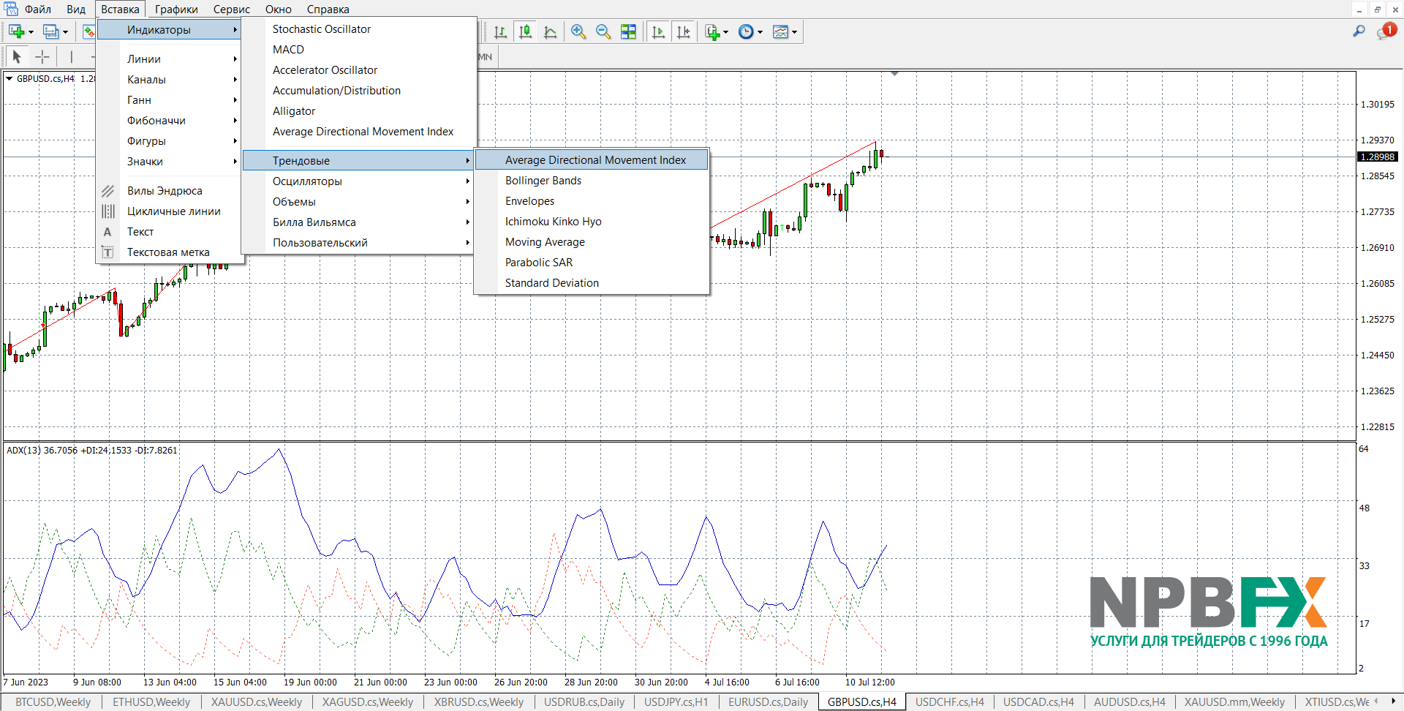Expand the Periods clock dropdown arrow
This screenshot has height=711, width=1404.
[760, 32]
